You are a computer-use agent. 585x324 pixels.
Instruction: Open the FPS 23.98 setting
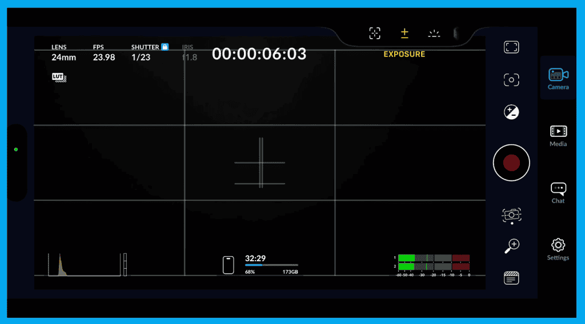[x=103, y=53]
